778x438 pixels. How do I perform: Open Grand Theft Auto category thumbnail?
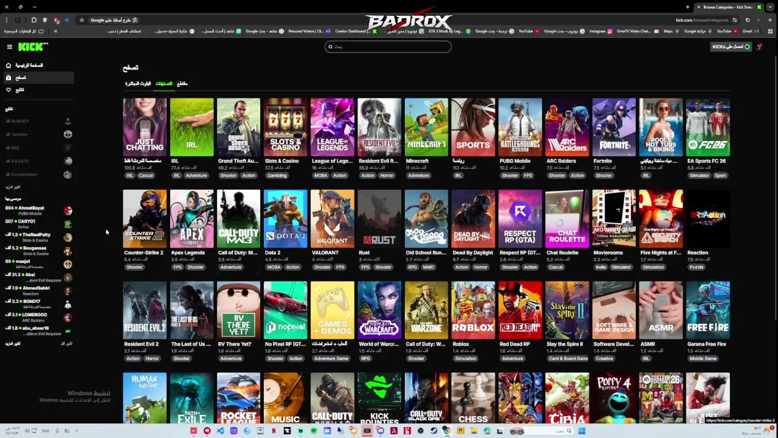click(x=238, y=127)
